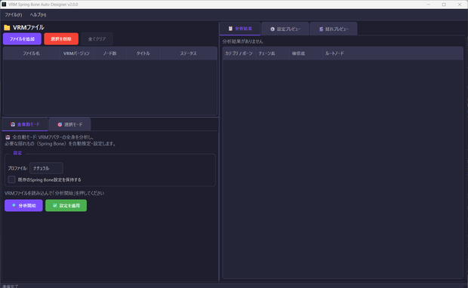
Task: Click the ファイルを追加 button
Action: pos(22,38)
